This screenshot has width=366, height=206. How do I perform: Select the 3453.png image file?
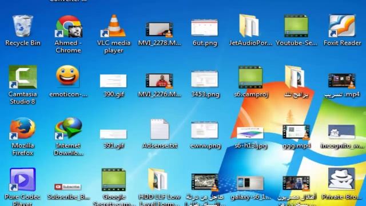tap(205, 79)
